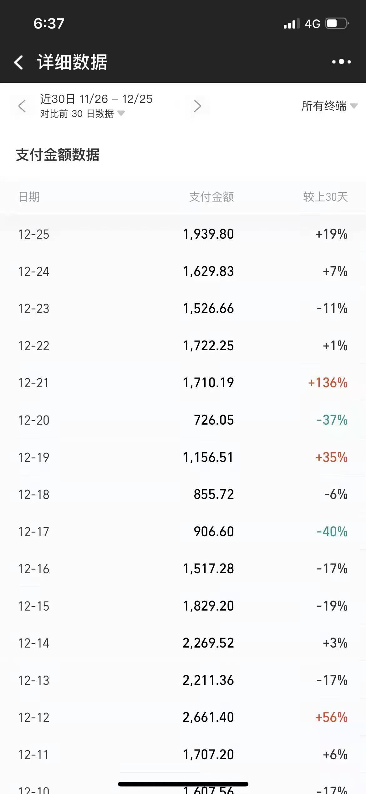Tap the back arrow in header

point(19,62)
